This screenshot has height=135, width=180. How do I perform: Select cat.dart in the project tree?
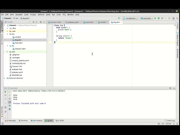click(x=18, y=37)
